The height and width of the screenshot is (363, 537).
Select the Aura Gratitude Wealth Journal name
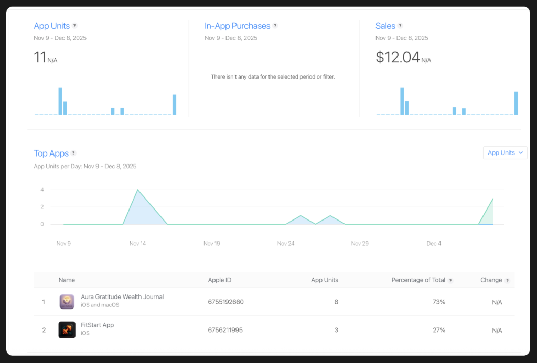[122, 297]
